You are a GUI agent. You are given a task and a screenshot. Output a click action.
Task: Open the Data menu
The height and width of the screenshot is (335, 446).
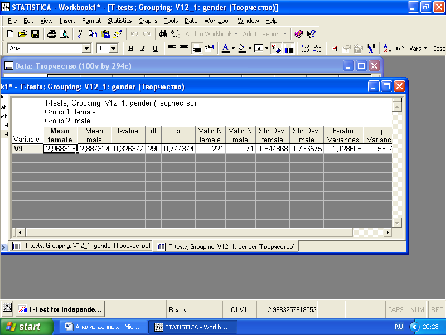click(191, 21)
